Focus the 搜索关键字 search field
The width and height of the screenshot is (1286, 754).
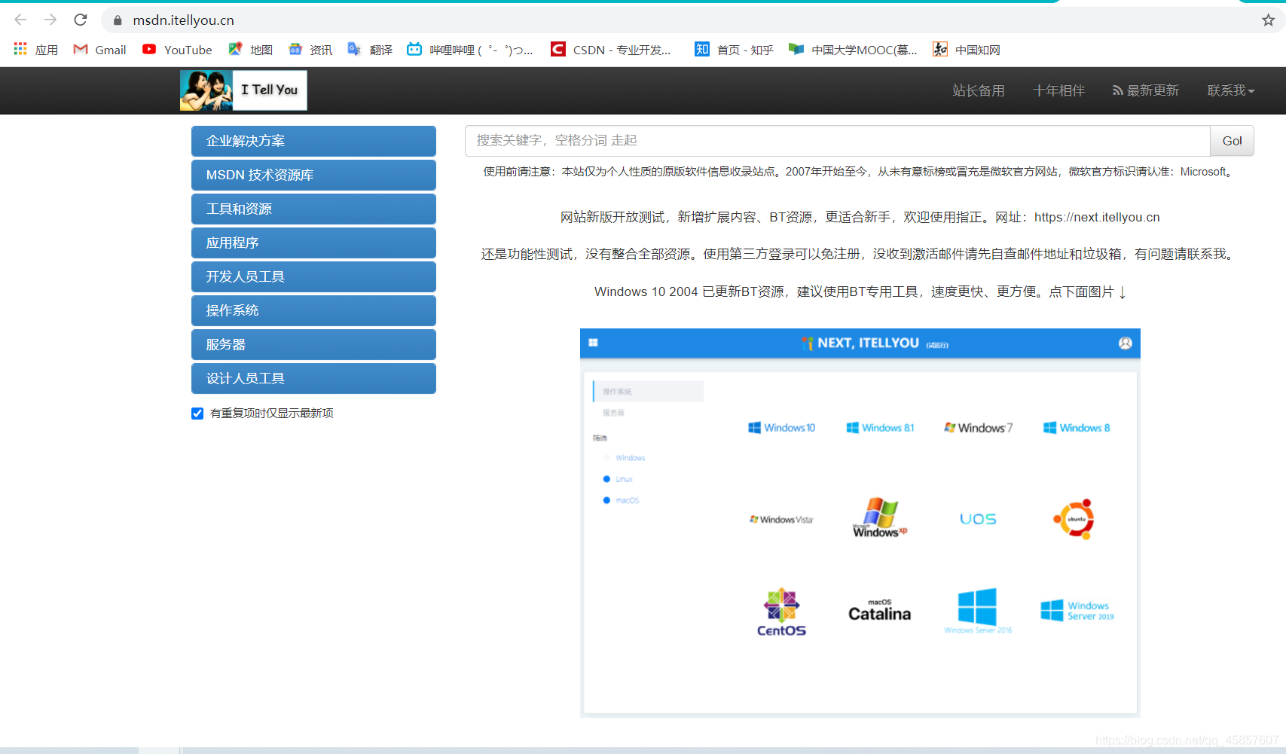coord(837,141)
